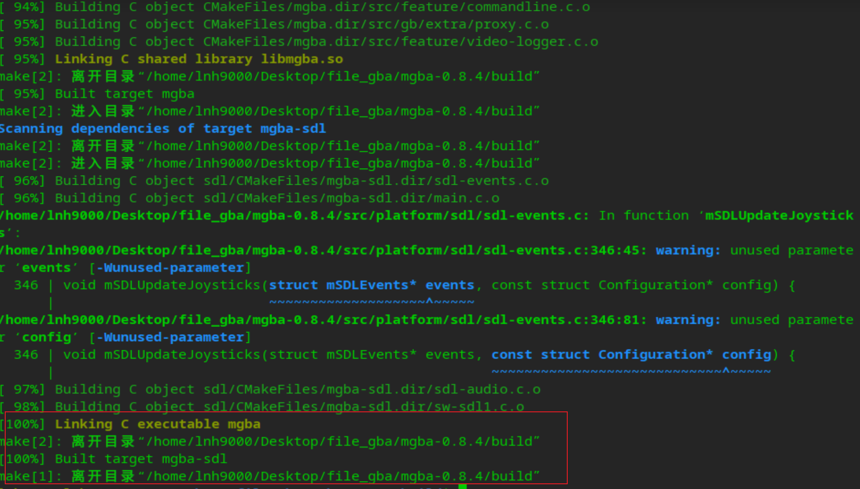Image resolution: width=860 pixels, height=489 pixels.
Task: Select the 'sdl-events.c.o' object at 96%
Action: pyautogui.click(x=491, y=181)
